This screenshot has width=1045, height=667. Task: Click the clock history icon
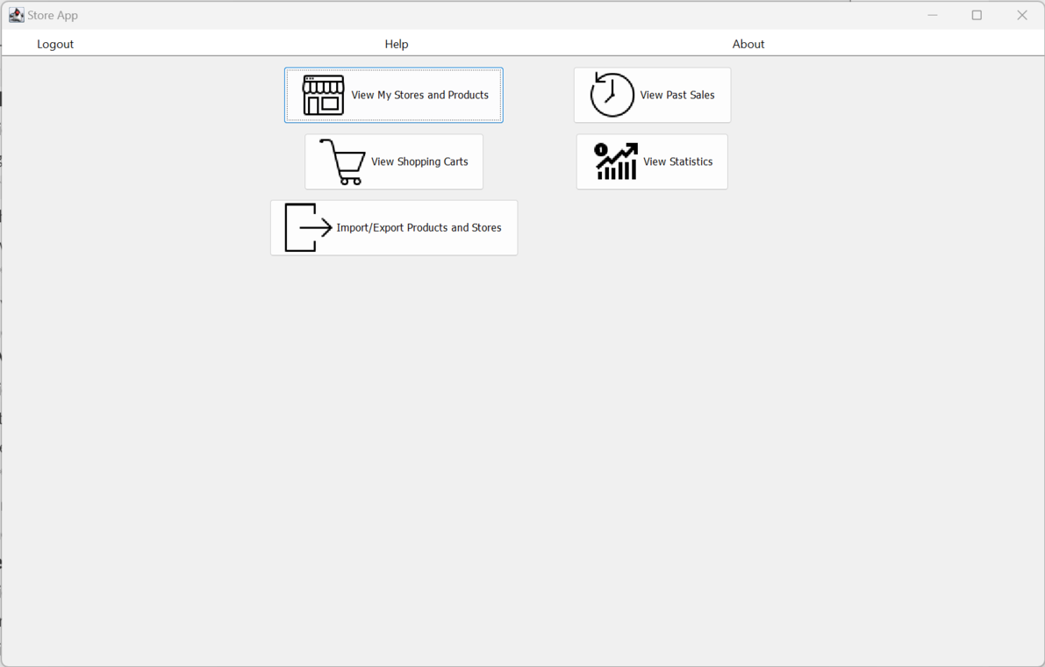point(612,95)
